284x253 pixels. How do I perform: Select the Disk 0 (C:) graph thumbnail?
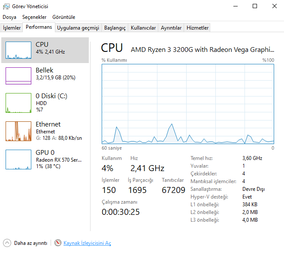click(x=18, y=103)
